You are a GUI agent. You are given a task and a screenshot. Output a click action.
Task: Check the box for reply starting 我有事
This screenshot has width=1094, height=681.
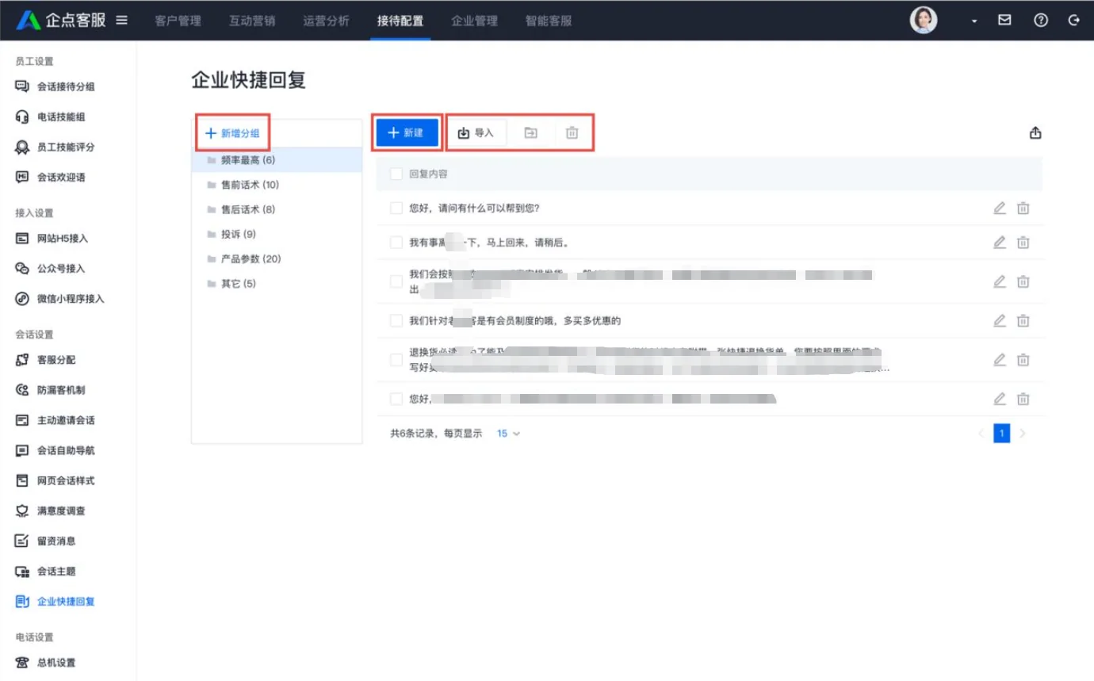pyautogui.click(x=396, y=243)
